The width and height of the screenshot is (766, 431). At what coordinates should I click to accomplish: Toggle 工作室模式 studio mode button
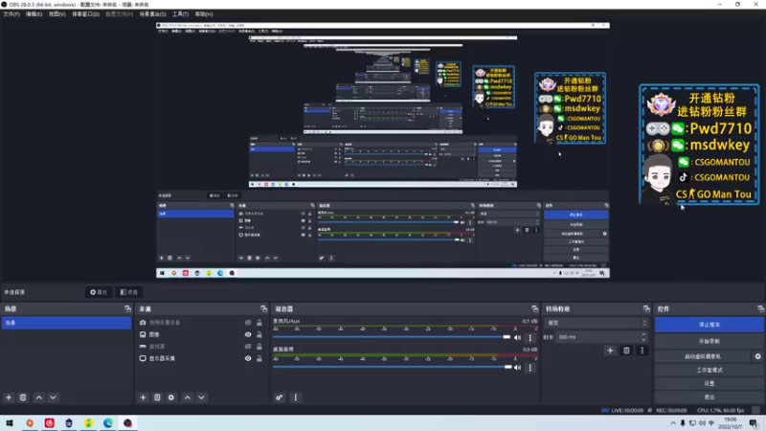point(710,370)
